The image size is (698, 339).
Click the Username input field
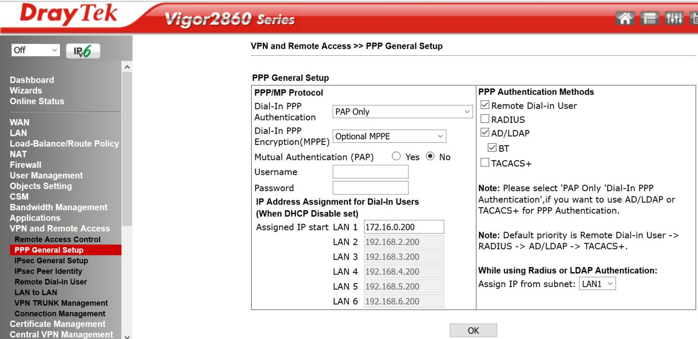[x=370, y=172]
